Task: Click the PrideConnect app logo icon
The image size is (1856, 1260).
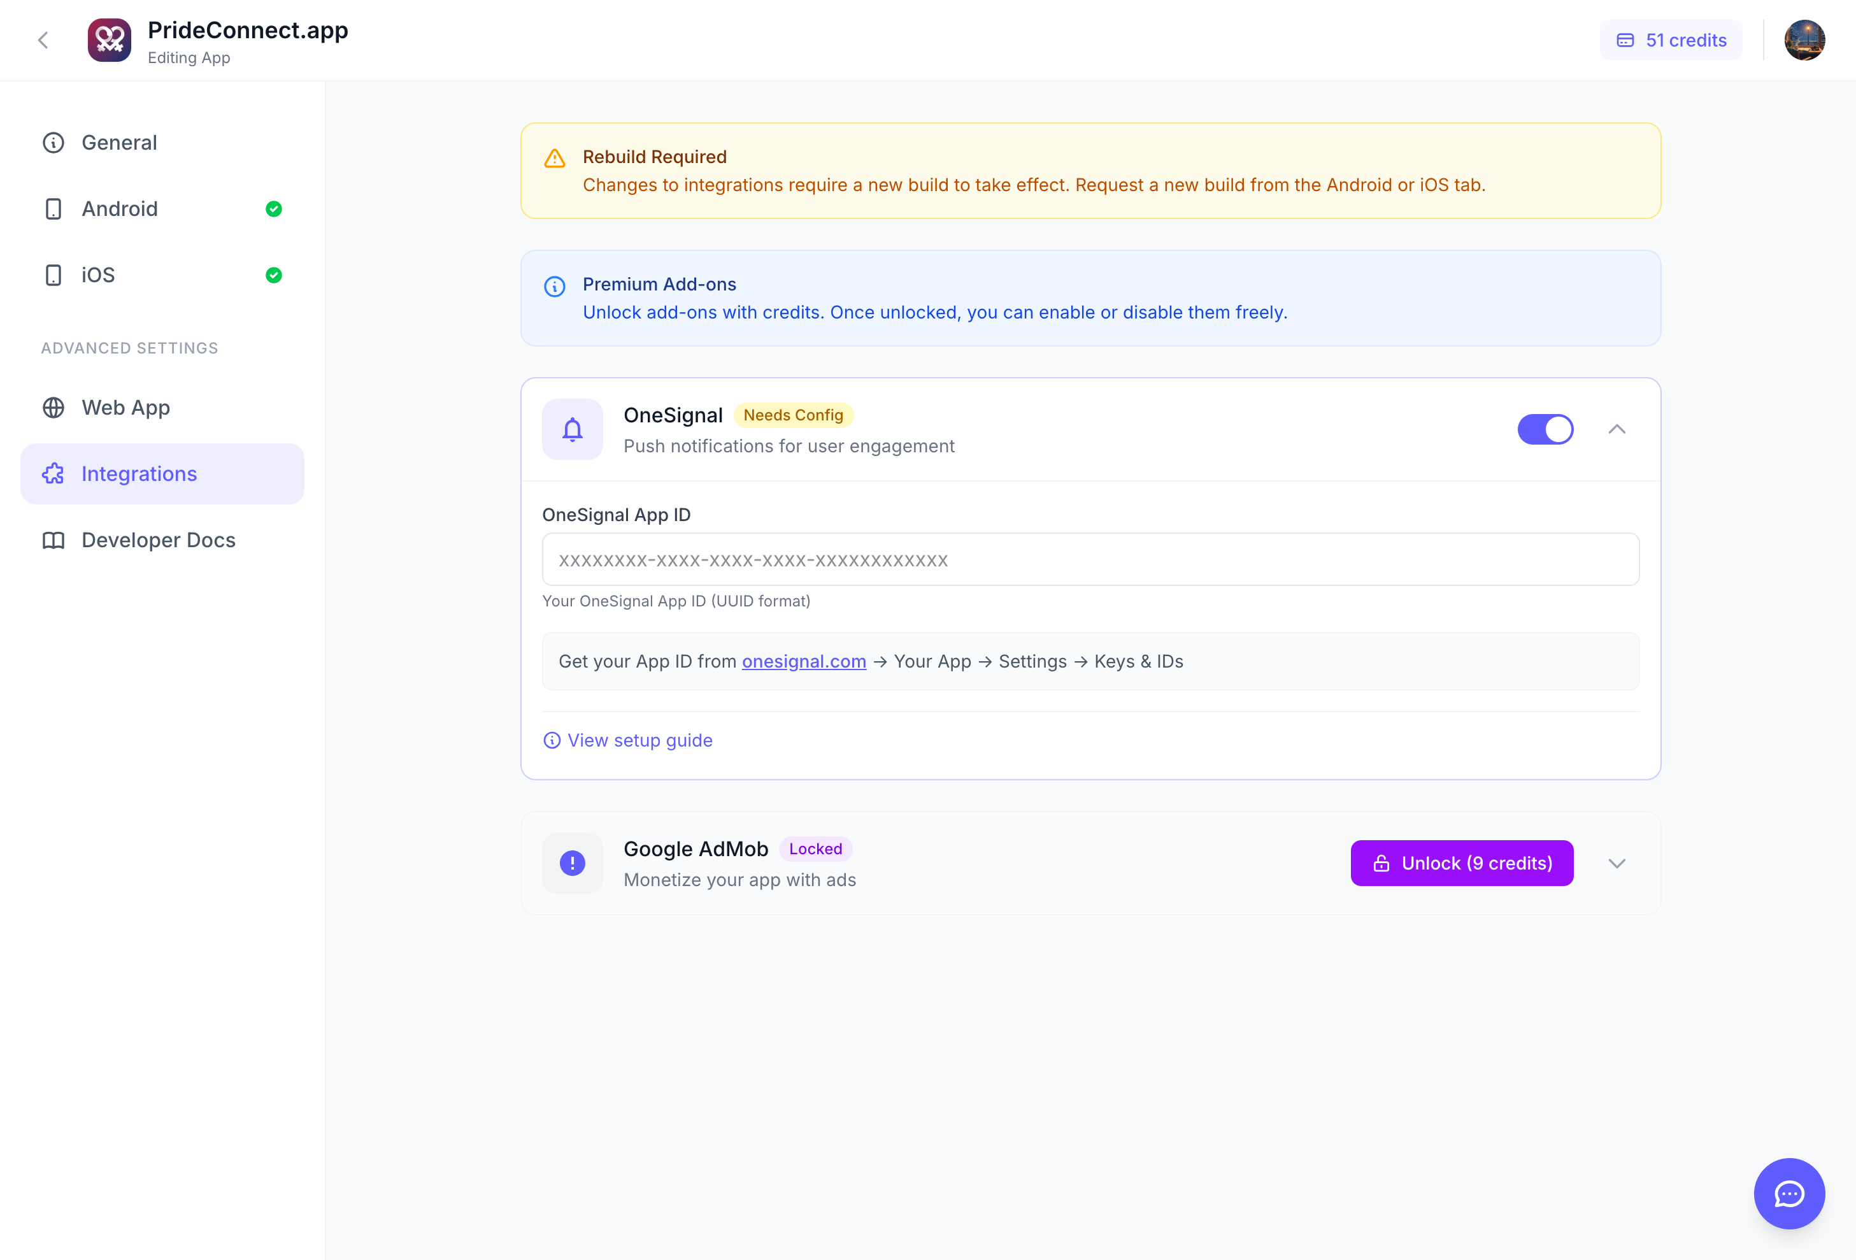Action: [110, 40]
